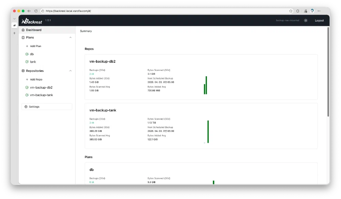Open the vm-backup-db2 repository in sidebar
Viewport: 341px width, 199px height.
[41, 88]
